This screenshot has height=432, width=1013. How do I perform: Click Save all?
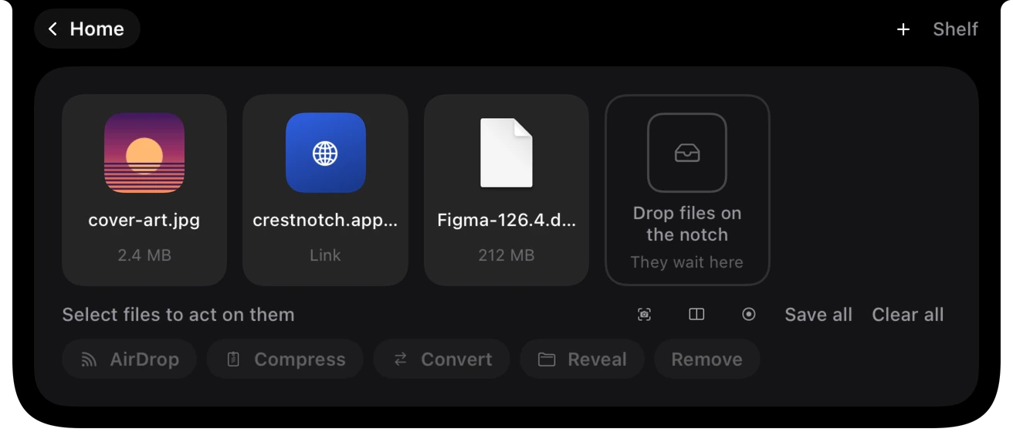(818, 315)
